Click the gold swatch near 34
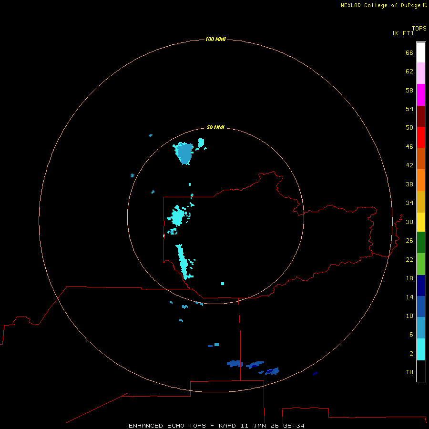The image size is (429, 429). [421, 202]
